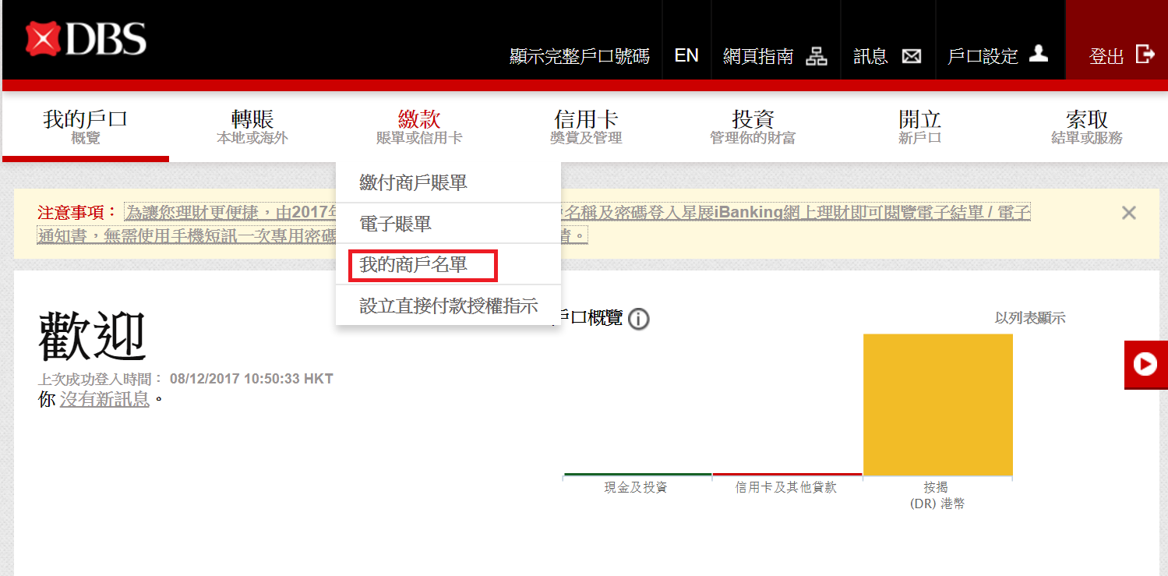Click the 訊息 envelope icon
The width and height of the screenshot is (1168, 576).
coord(911,56)
